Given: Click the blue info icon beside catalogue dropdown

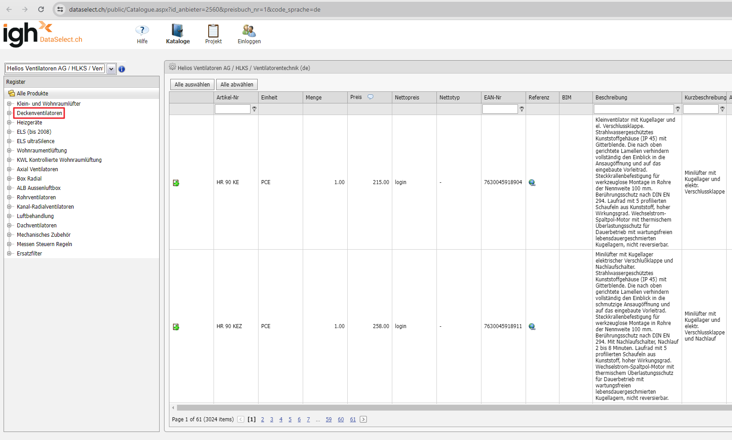Looking at the screenshot, I should [122, 69].
